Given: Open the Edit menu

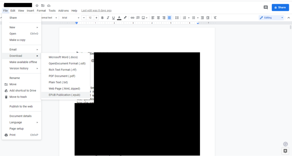Looking at the screenshot, I should click(13, 11).
